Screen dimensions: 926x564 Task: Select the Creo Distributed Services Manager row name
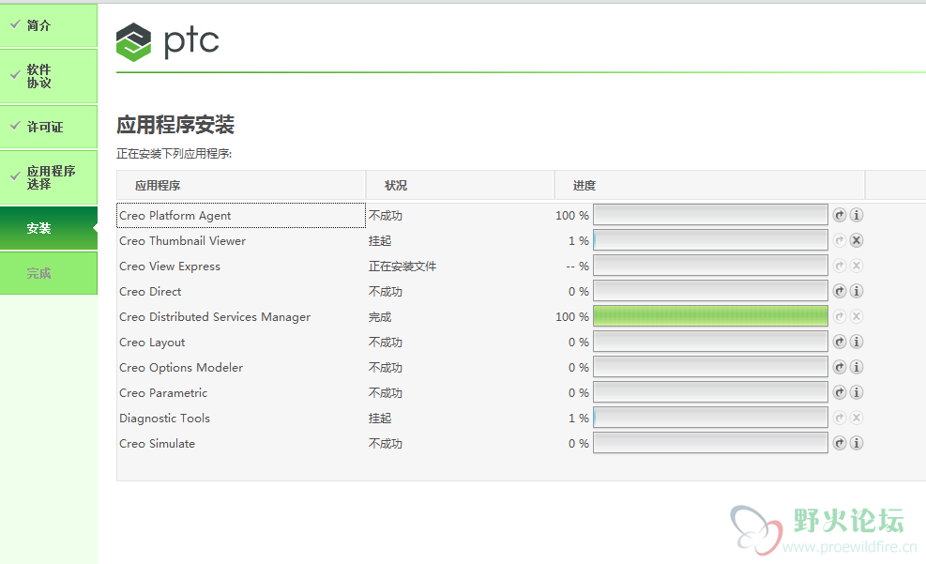point(214,317)
